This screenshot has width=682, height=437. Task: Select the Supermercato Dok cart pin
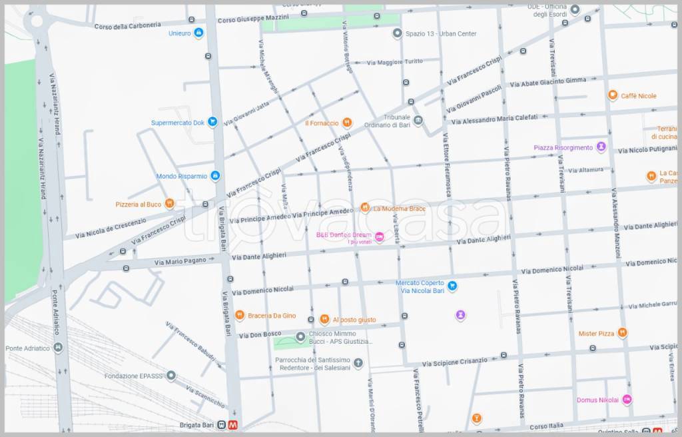click(x=212, y=122)
